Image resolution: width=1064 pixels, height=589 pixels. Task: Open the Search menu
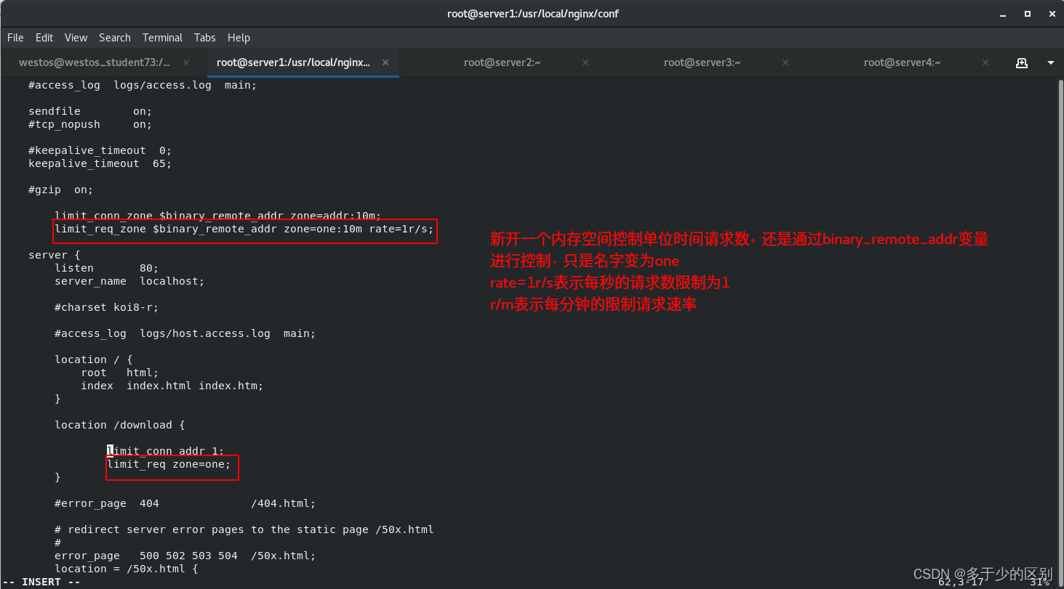tap(115, 38)
